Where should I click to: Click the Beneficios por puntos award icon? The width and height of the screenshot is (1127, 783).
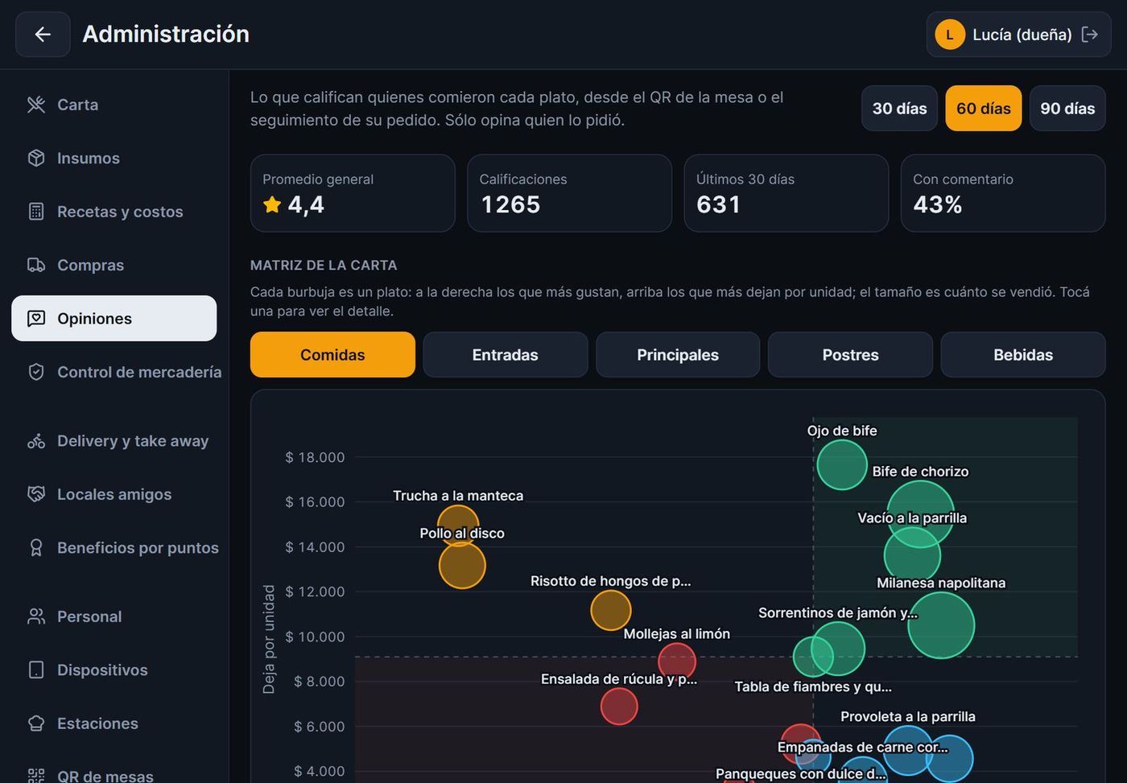click(36, 548)
